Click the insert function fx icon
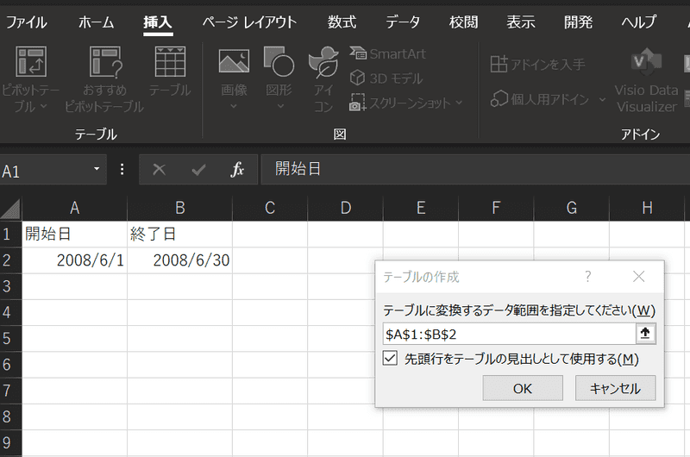Screen dimensions: 690x457 click(x=237, y=170)
